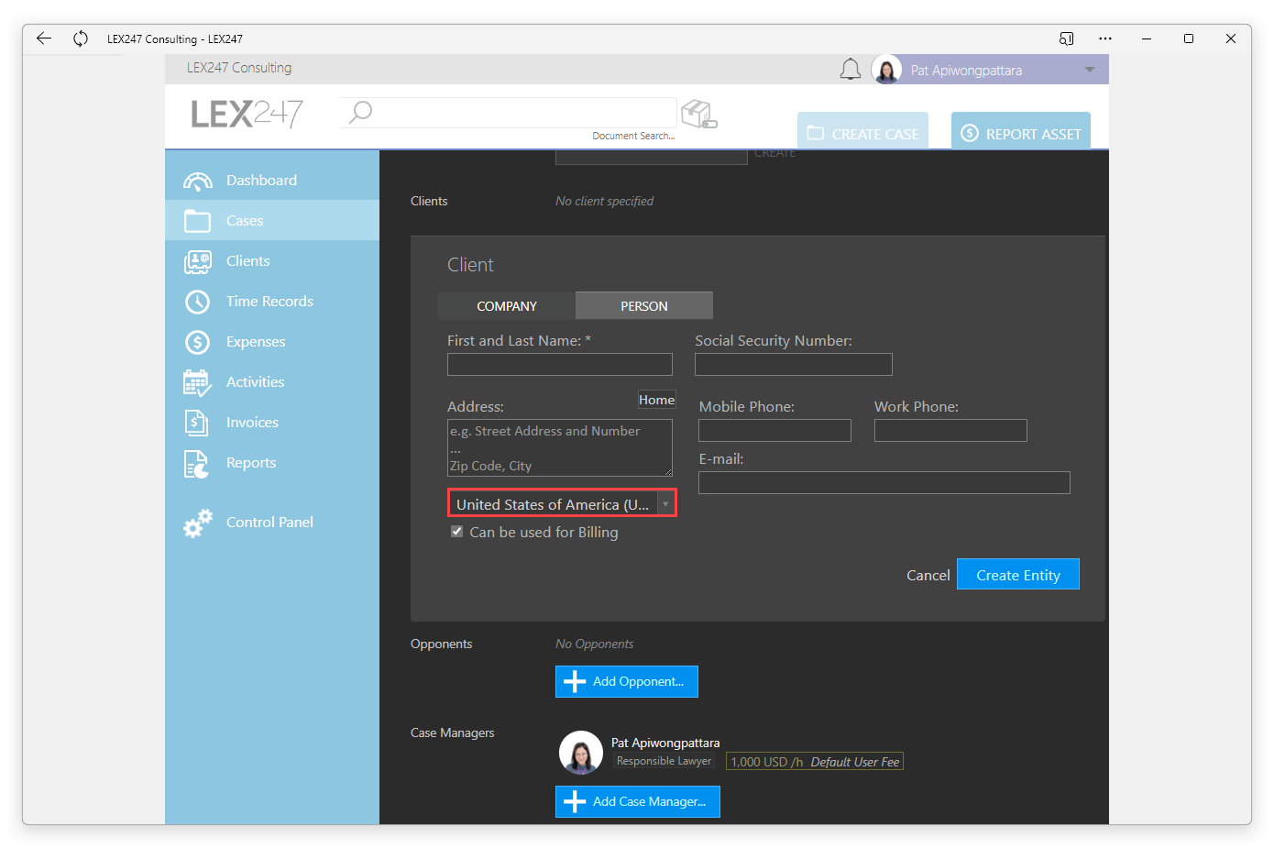
Task: Click the Invoices document icon
Action: point(197,423)
